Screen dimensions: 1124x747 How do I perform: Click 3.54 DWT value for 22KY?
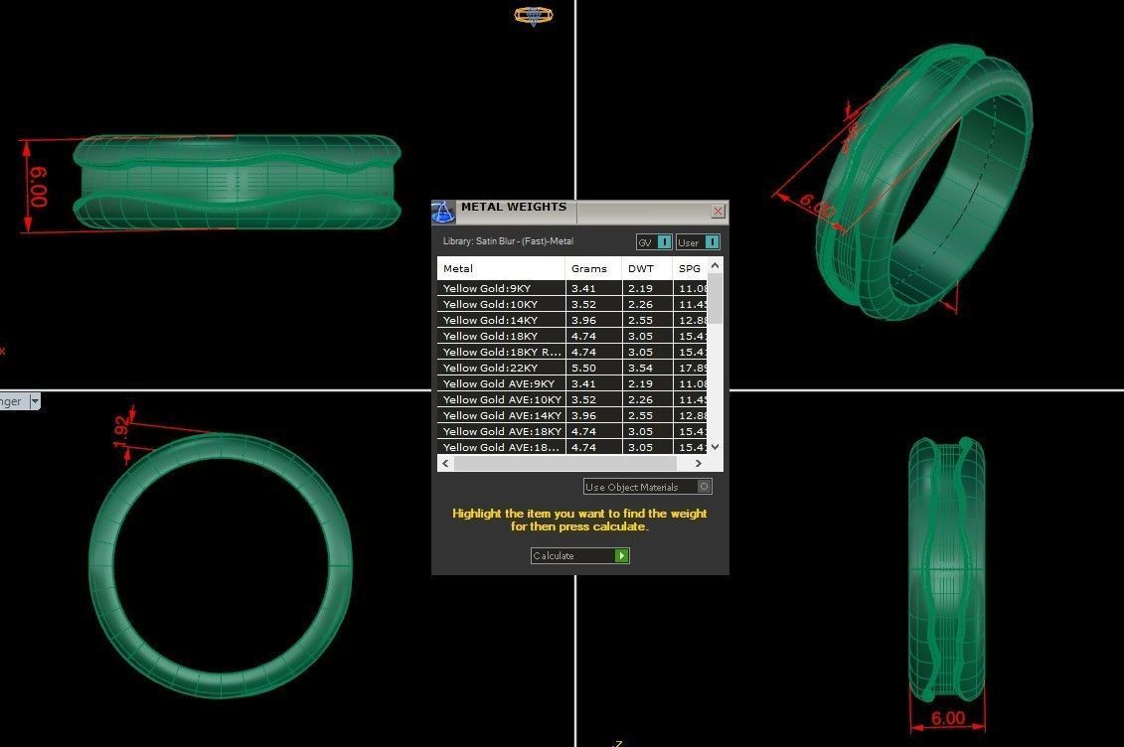click(x=640, y=368)
